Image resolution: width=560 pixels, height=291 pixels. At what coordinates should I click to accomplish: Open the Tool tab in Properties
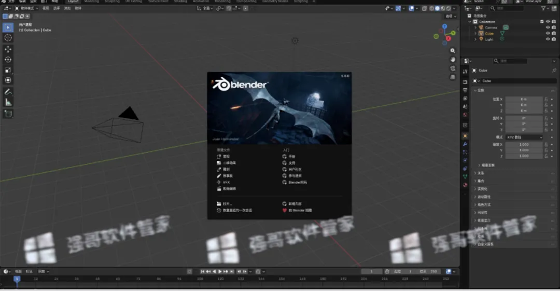(x=465, y=72)
